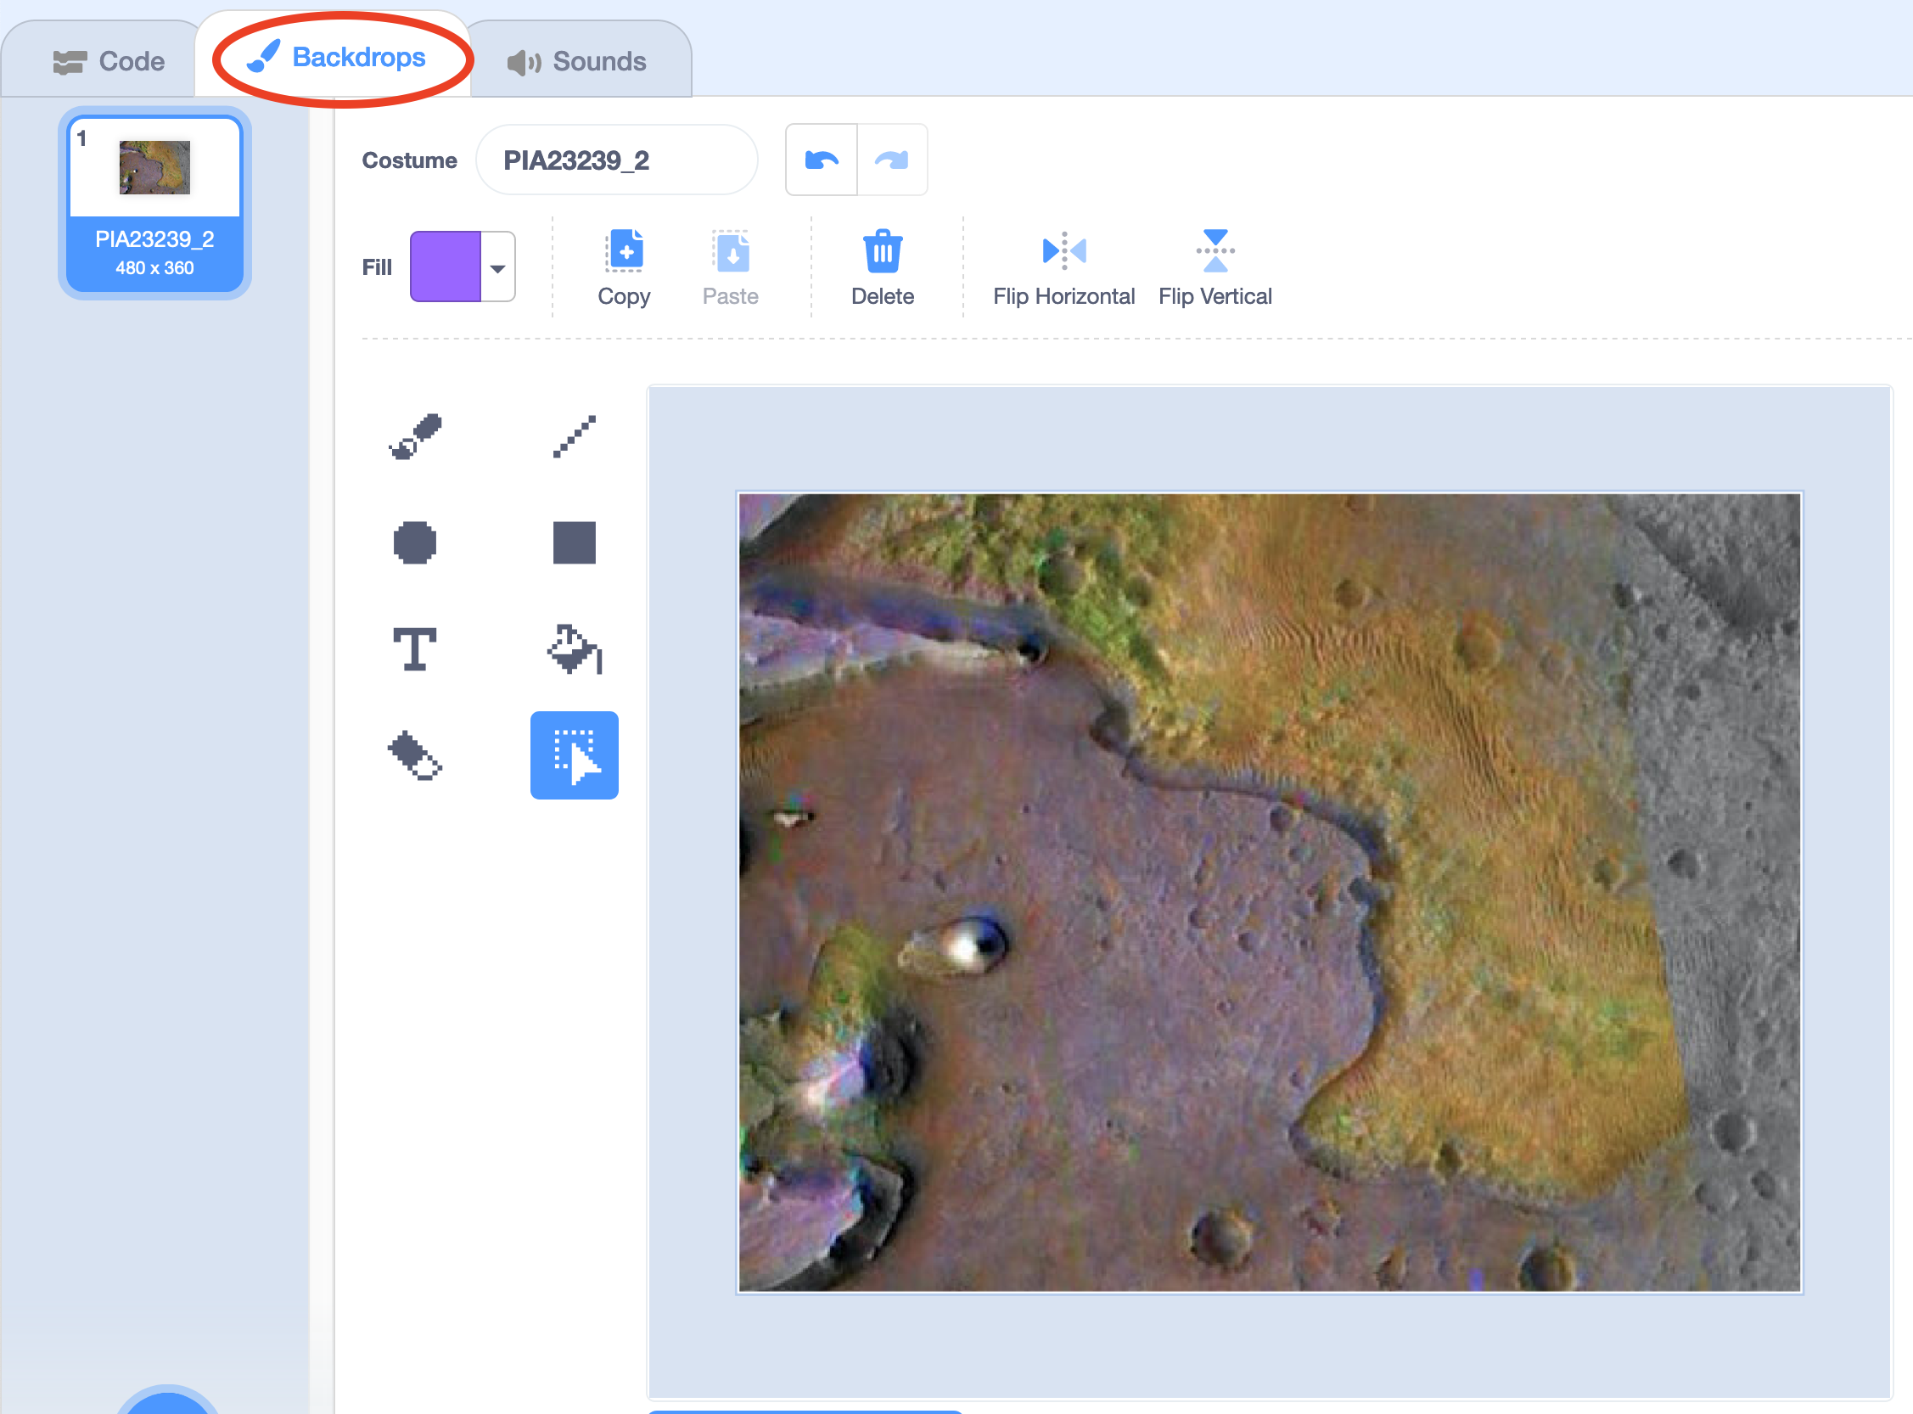Select the Flip Vertical option

pos(1218,267)
